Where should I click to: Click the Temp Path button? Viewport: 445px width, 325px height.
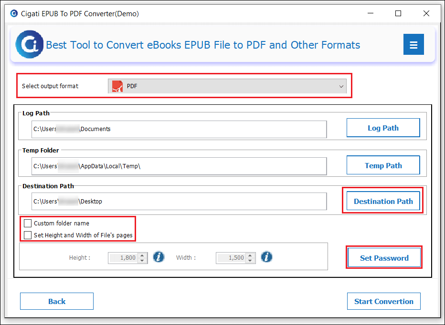[383, 165]
